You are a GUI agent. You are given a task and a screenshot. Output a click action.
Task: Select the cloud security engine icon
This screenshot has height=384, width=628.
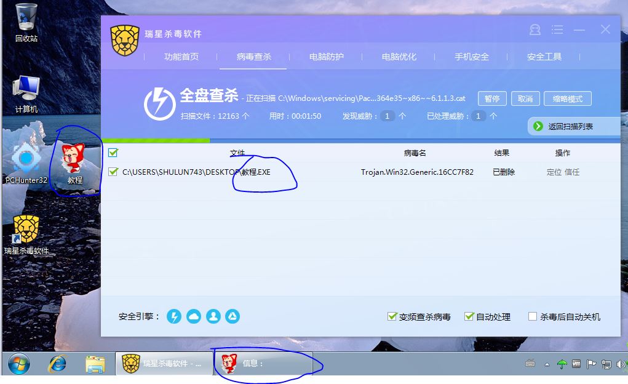coord(194,316)
